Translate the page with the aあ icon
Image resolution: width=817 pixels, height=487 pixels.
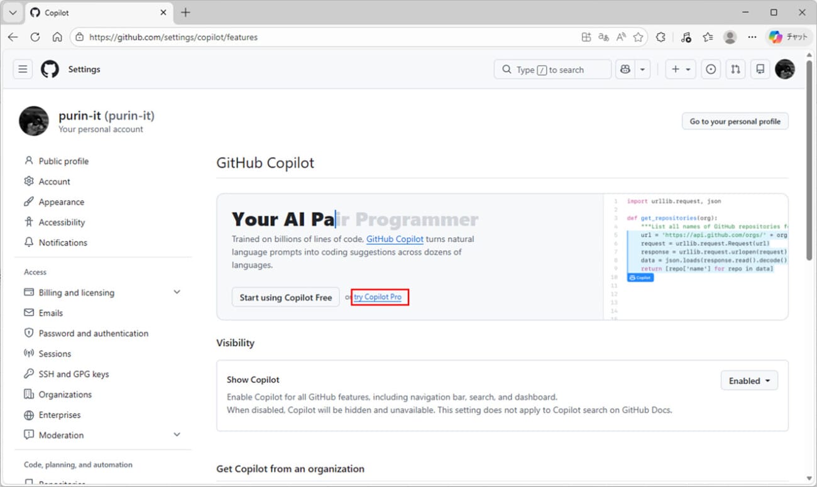[603, 37]
